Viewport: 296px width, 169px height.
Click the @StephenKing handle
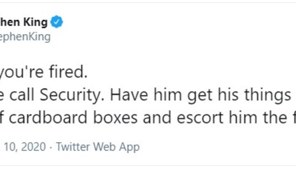(x=25, y=37)
